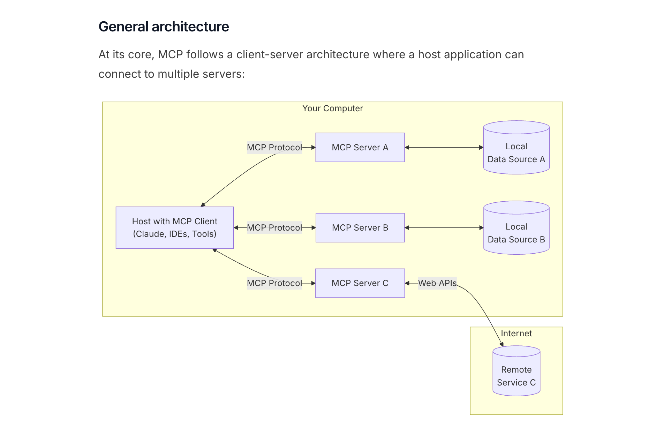This screenshot has height=434, width=671.
Task: Click the Your Computer group title
Action: tap(332, 108)
